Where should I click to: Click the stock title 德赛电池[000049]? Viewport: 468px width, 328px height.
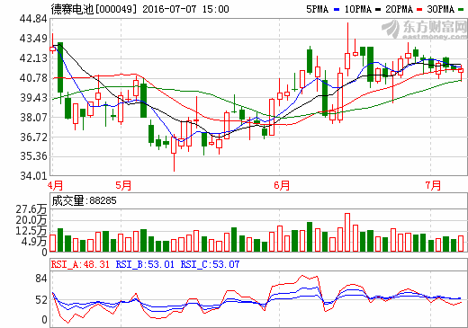[x=94, y=9]
